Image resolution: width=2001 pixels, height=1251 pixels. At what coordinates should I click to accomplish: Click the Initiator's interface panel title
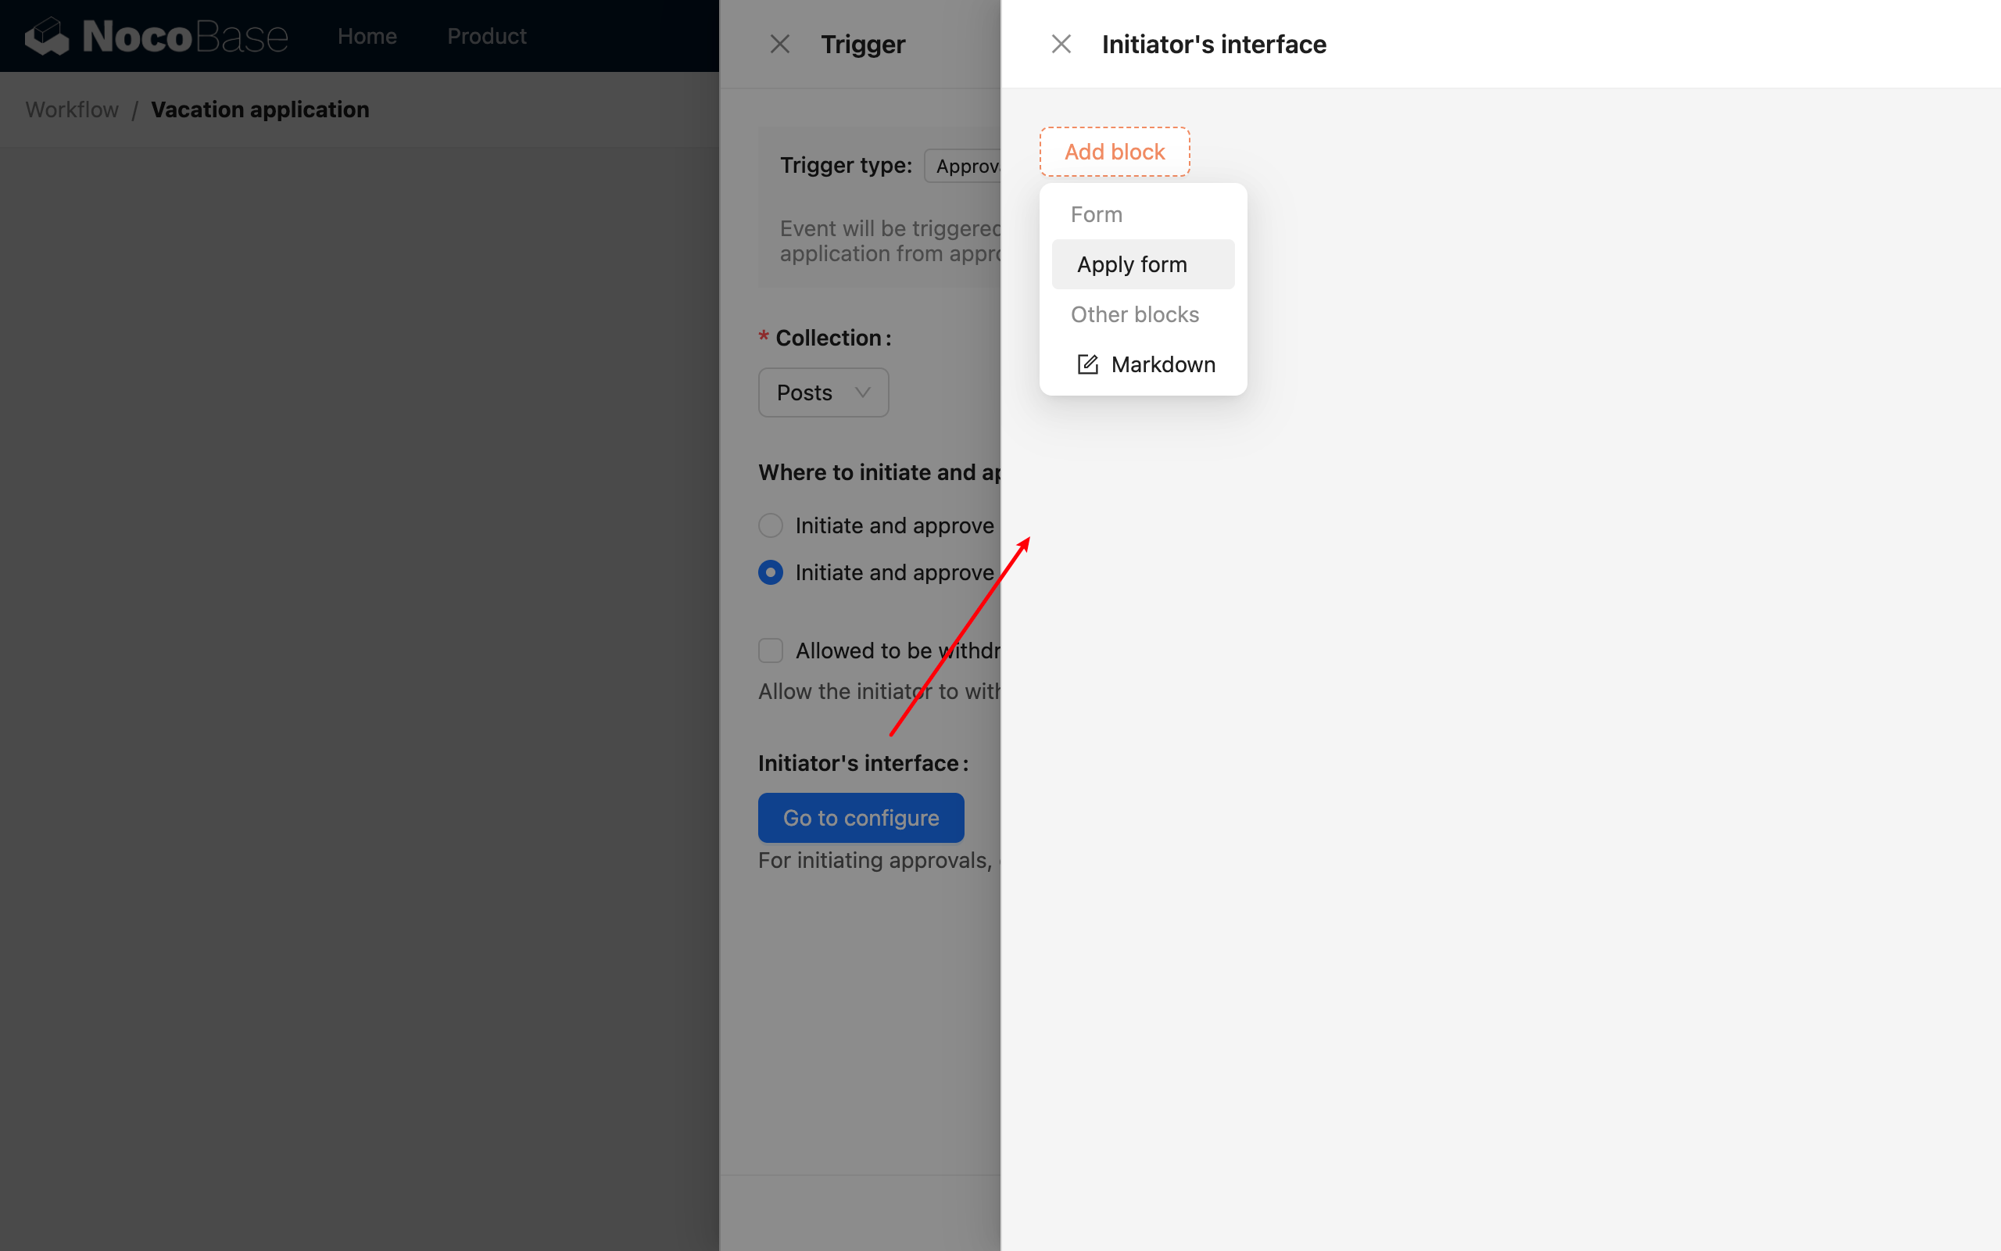click(x=1213, y=43)
